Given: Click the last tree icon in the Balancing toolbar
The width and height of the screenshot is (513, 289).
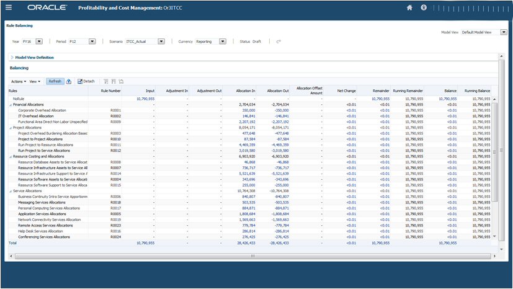Looking at the screenshot, I should [121, 81].
